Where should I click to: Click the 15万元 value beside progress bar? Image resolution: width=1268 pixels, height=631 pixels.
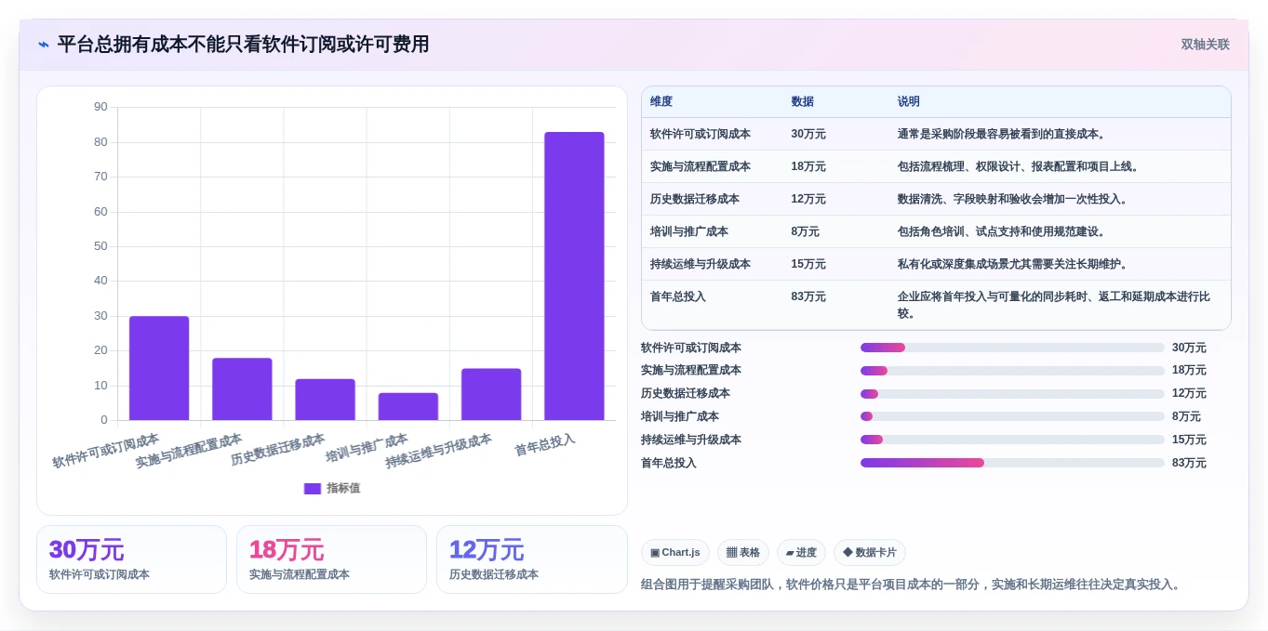pyautogui.click(x=1189, y=440)
